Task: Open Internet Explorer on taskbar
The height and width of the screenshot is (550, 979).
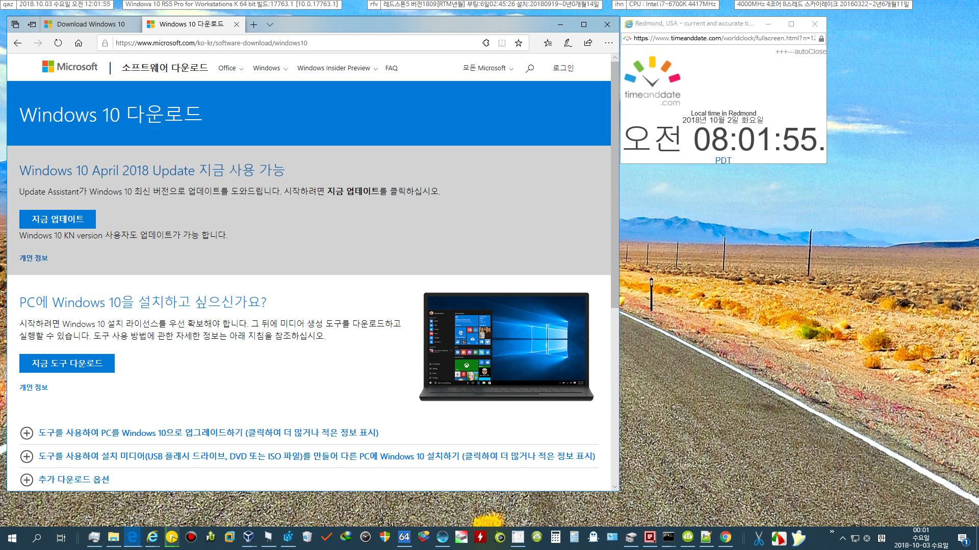Action: [x=152, y=537]
